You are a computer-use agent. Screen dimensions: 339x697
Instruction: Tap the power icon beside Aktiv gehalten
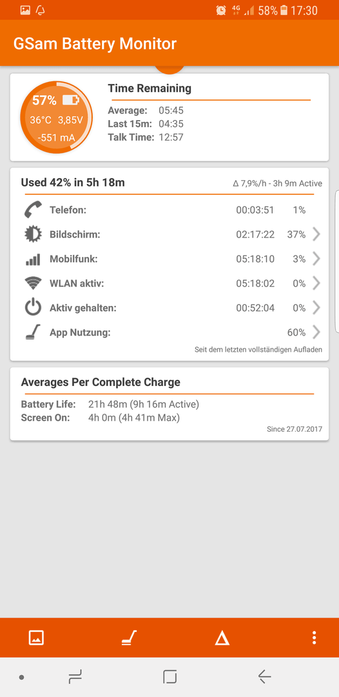click(33, 308)
